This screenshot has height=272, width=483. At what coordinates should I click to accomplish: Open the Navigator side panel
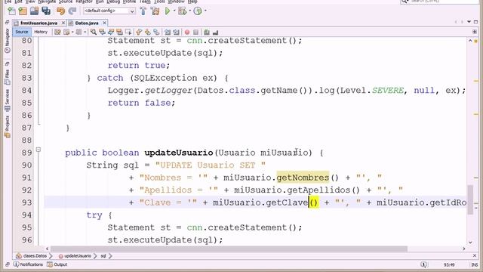pyautogui.click(x=7, y=40)
